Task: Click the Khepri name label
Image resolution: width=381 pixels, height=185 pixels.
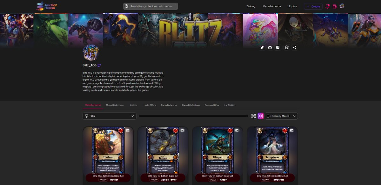Action: (223, 180)
